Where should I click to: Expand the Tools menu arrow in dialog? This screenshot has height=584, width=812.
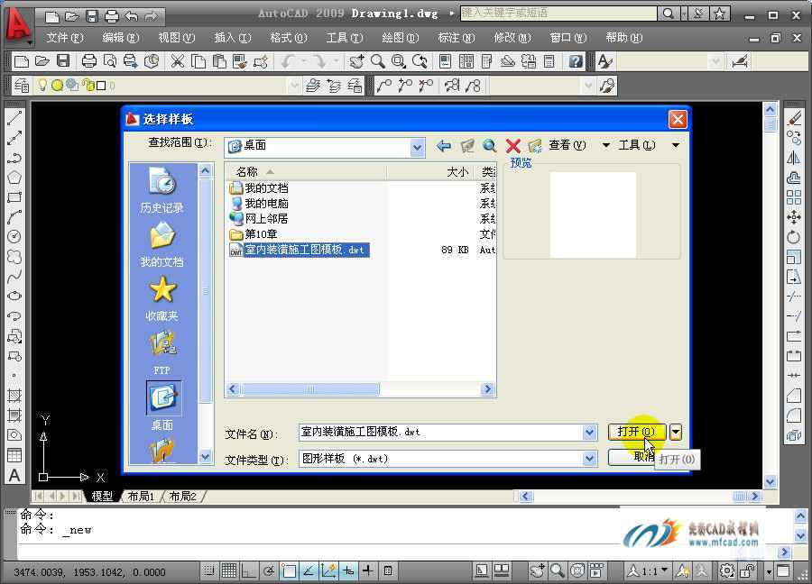point(675,145)
